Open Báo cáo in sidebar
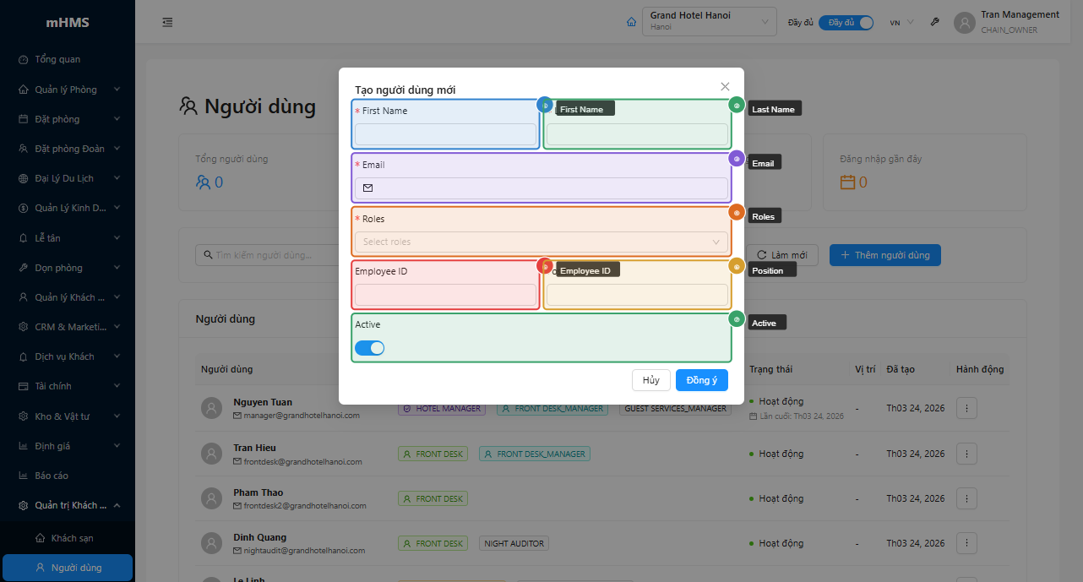Screen dimensions: 1083x582 pos(52,476)
